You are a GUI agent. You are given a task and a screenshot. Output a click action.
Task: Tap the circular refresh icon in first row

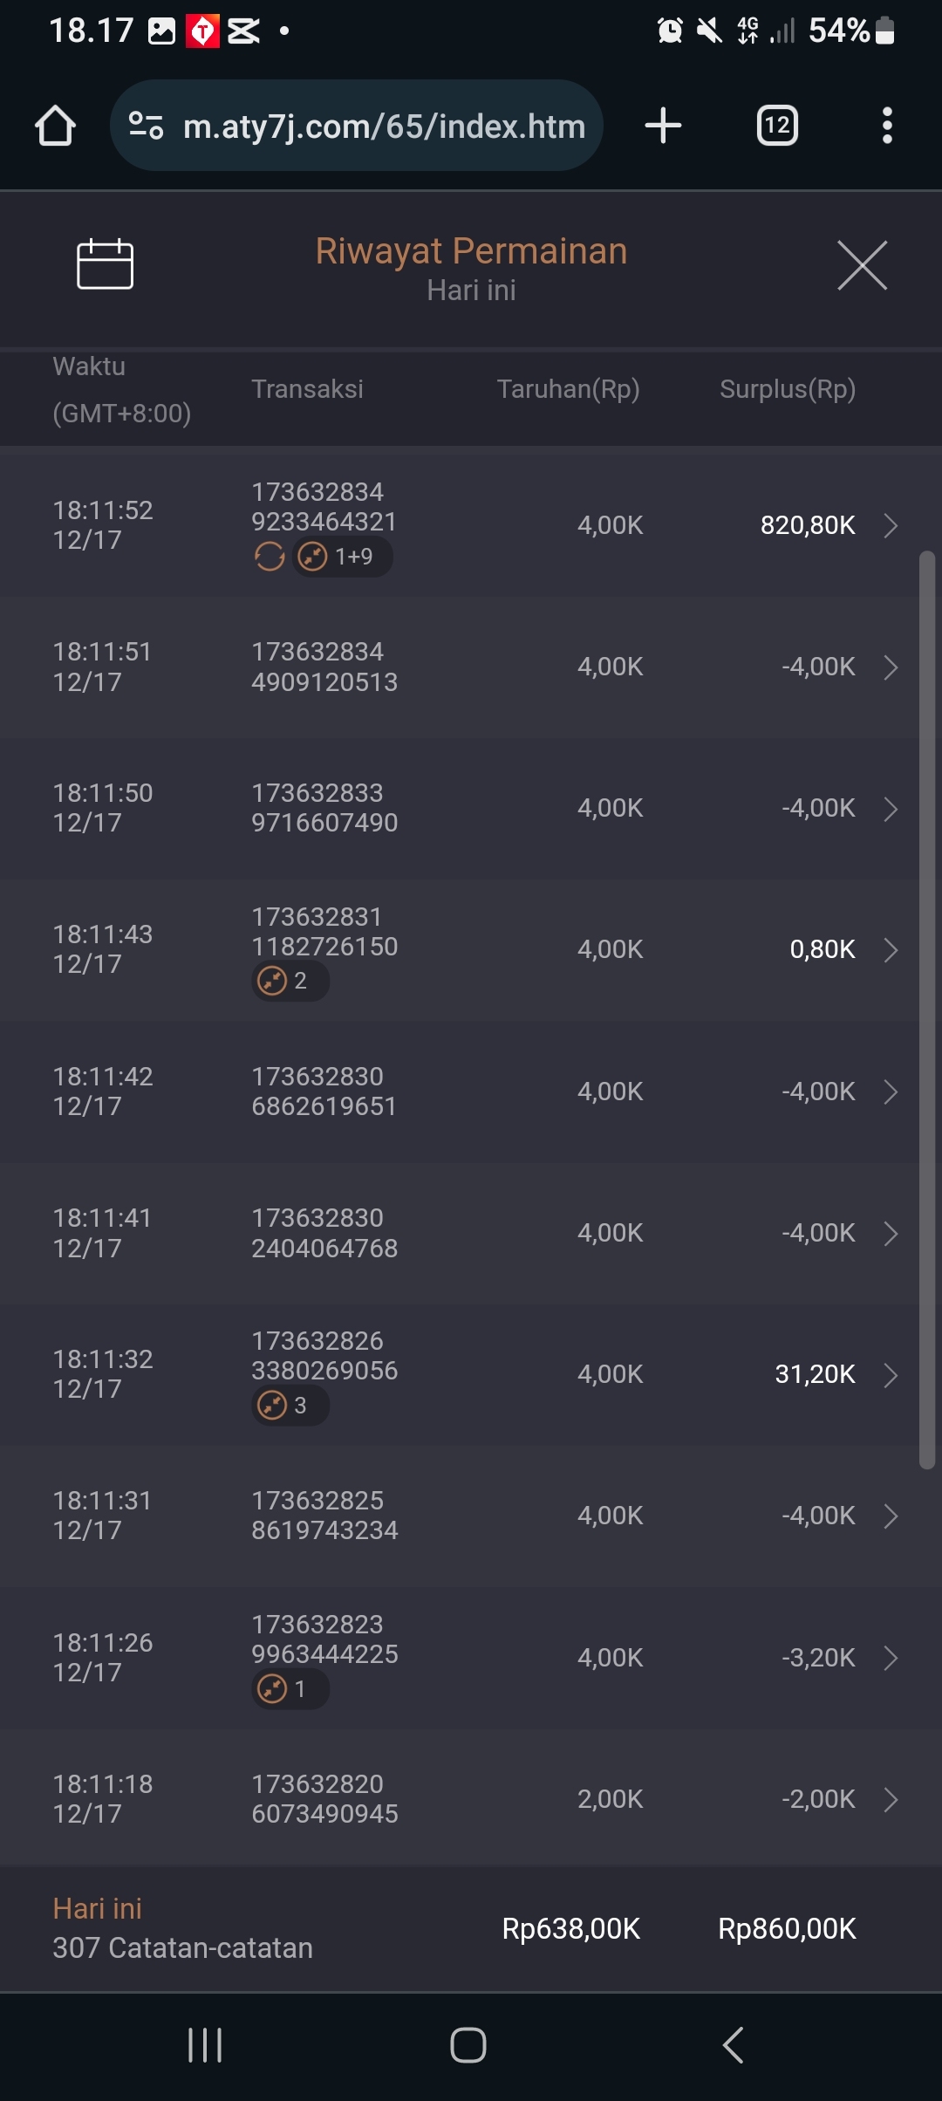click(270, 557)
